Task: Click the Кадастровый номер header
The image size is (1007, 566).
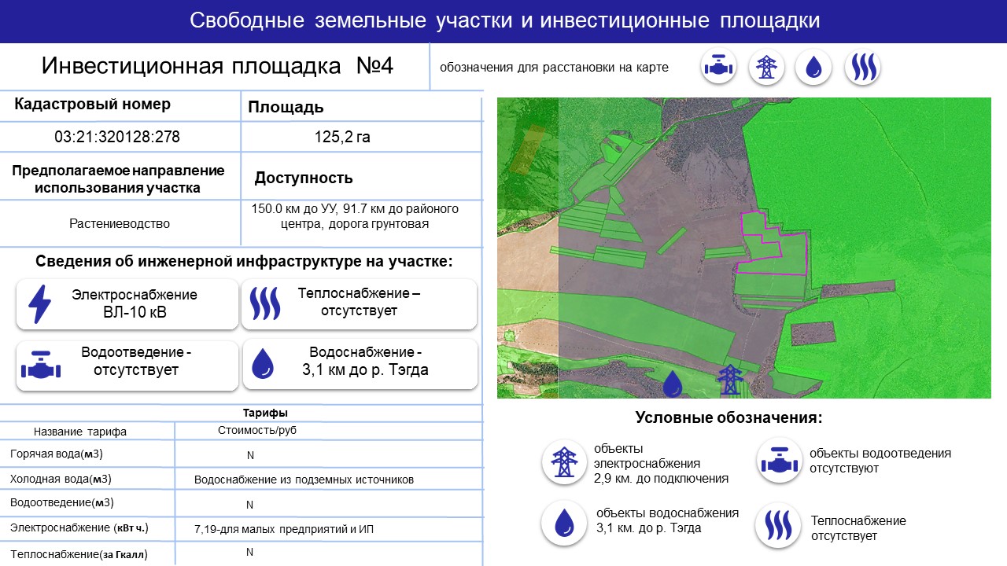Action: pos(93,105)
